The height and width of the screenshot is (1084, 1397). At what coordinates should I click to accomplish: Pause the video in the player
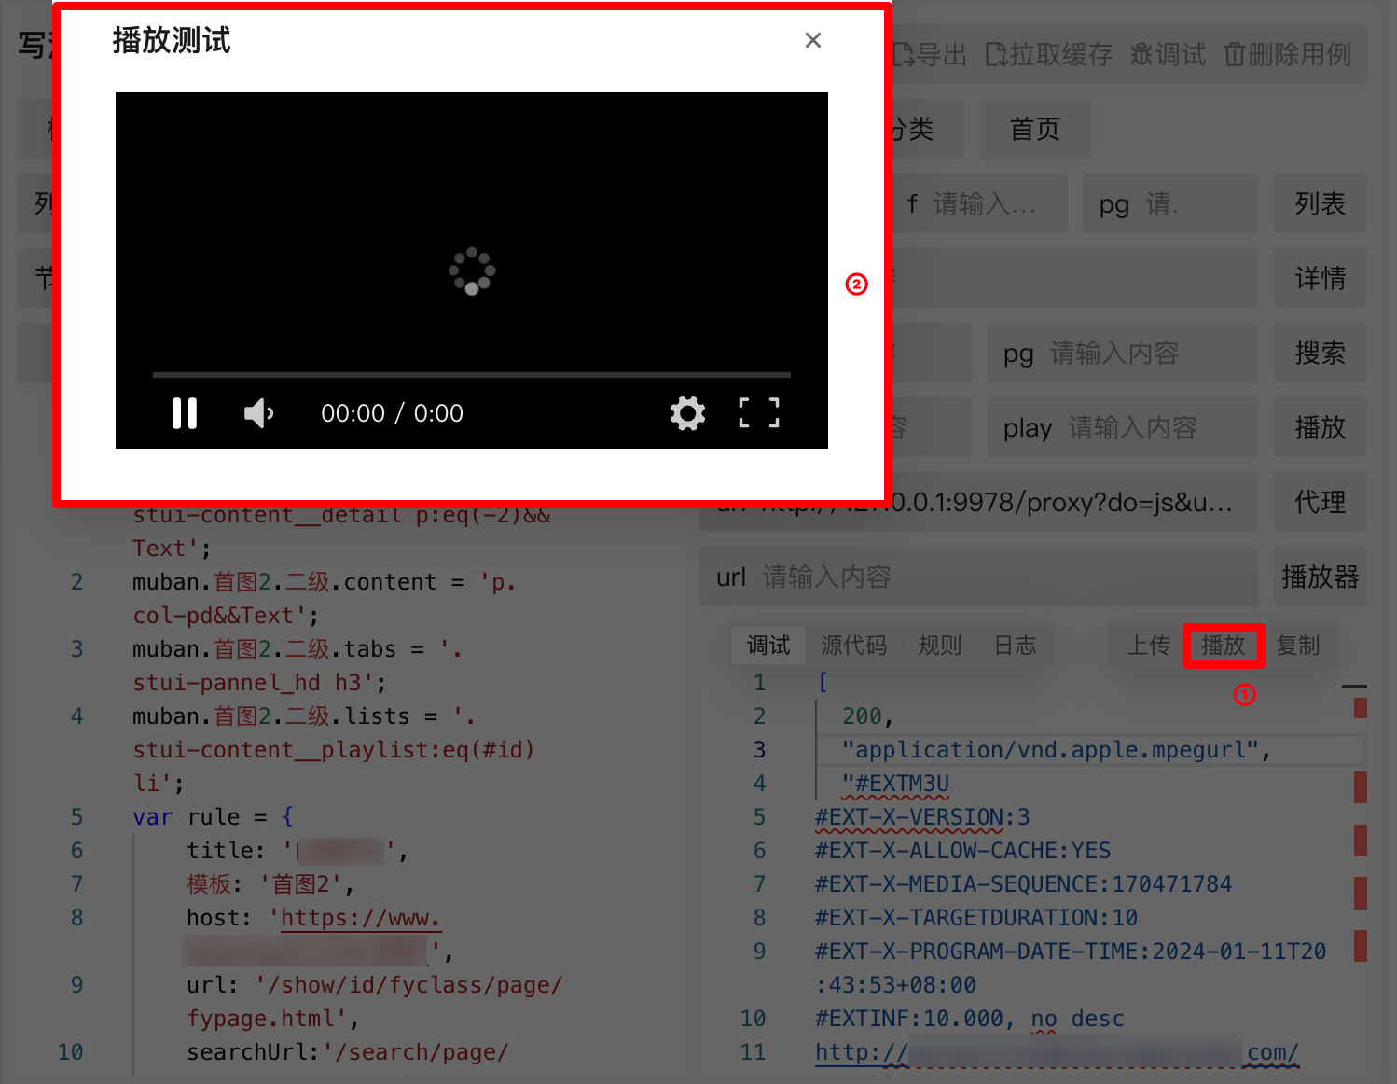tap(185, 413)
